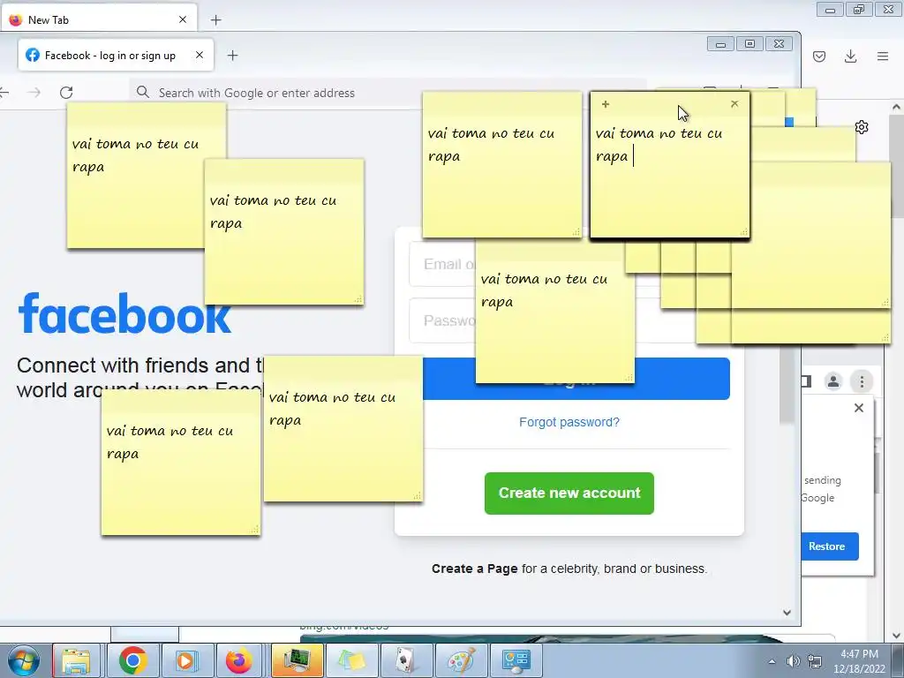Open the network icon in tray

(815, 661)
